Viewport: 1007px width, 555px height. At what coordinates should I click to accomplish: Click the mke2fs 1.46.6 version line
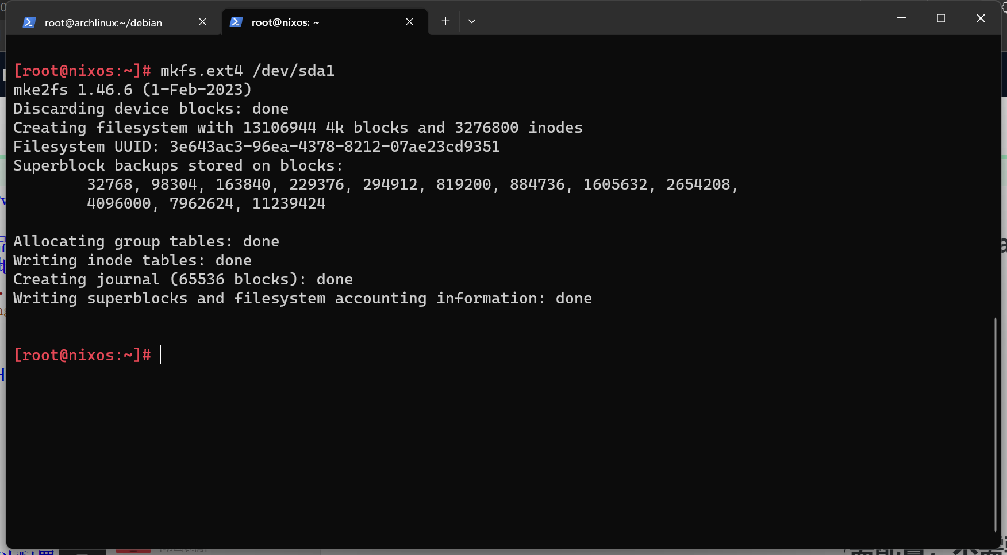(132, 90)
